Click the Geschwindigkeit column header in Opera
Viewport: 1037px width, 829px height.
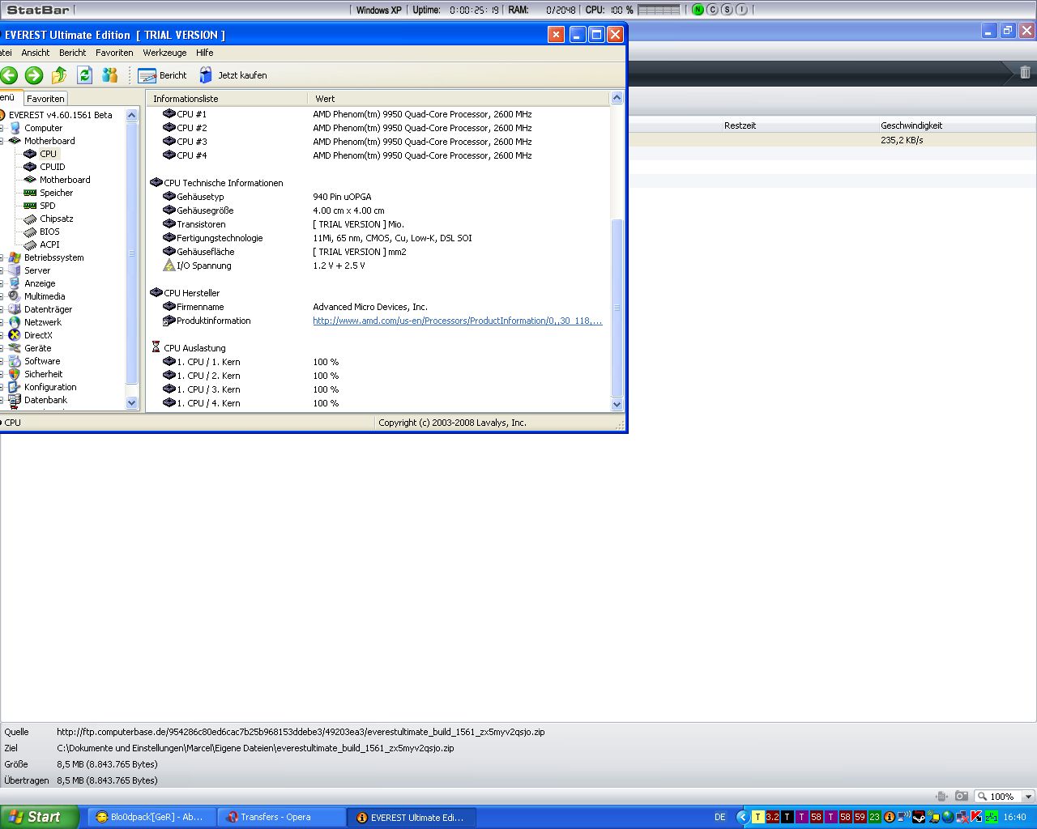(911, 125)
